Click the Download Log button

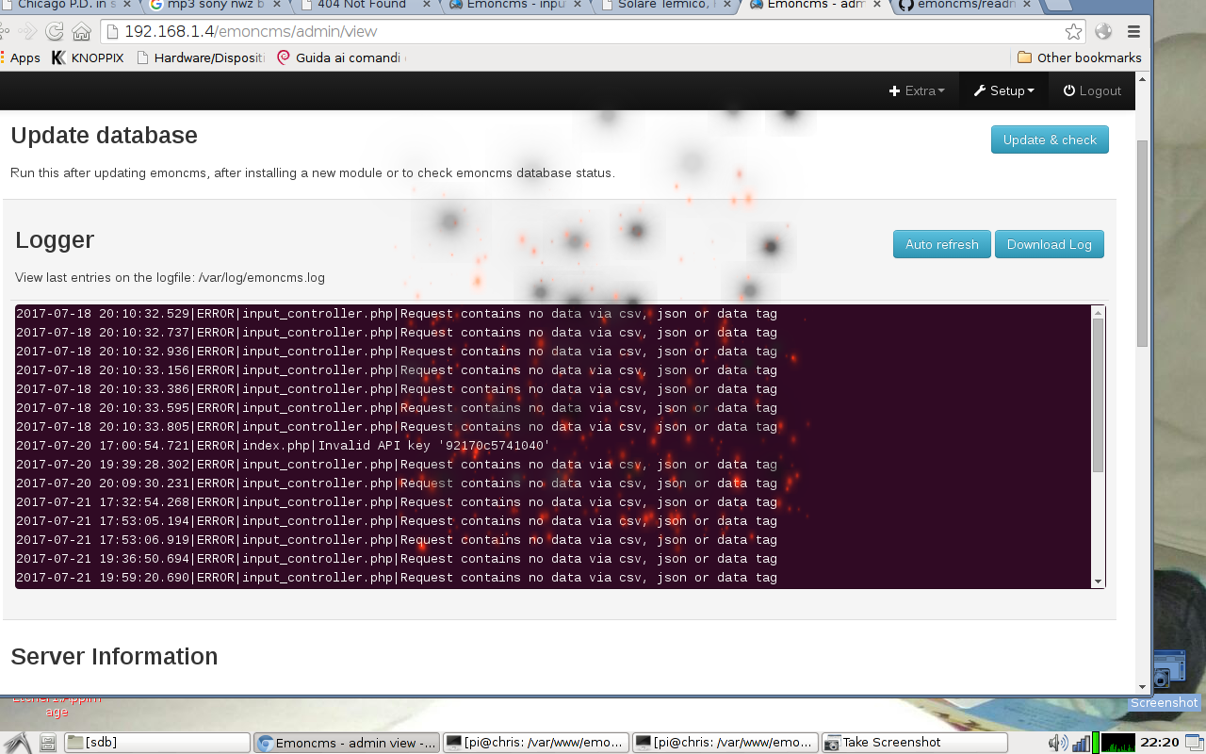click(1049, 244)
